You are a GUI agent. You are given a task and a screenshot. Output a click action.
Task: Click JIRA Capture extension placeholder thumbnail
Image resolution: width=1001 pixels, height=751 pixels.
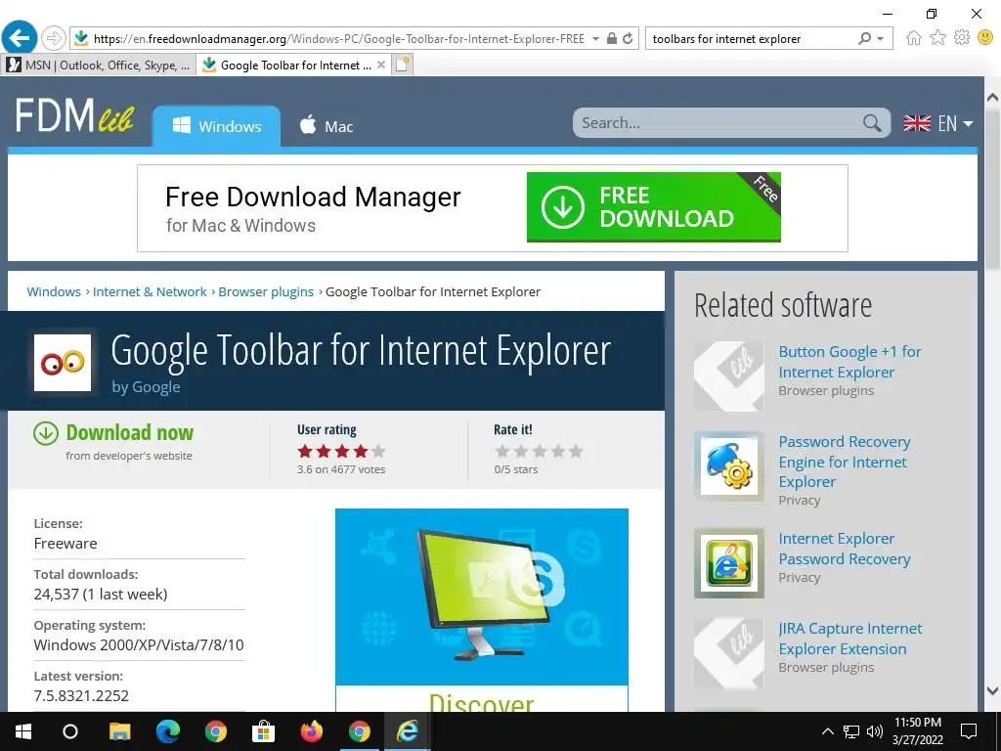729,653
